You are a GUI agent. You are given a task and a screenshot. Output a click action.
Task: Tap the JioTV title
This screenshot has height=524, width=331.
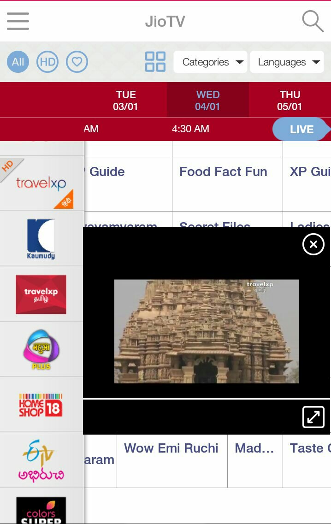pos(165,21)
